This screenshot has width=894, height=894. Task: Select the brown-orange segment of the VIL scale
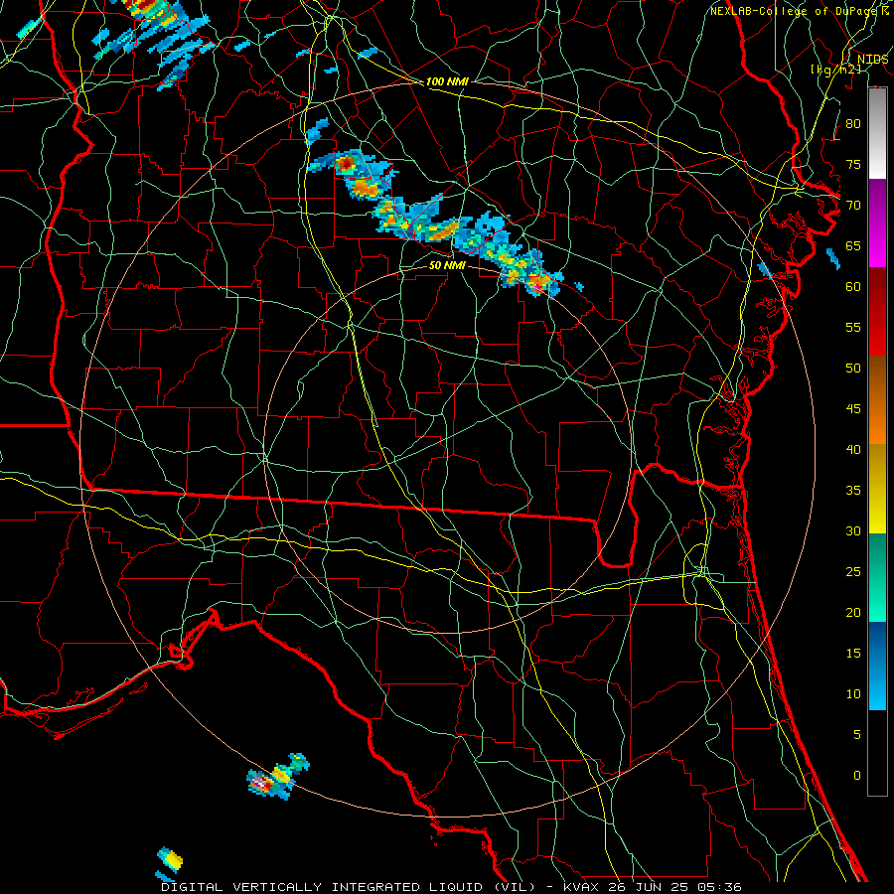tap(877, 399)
